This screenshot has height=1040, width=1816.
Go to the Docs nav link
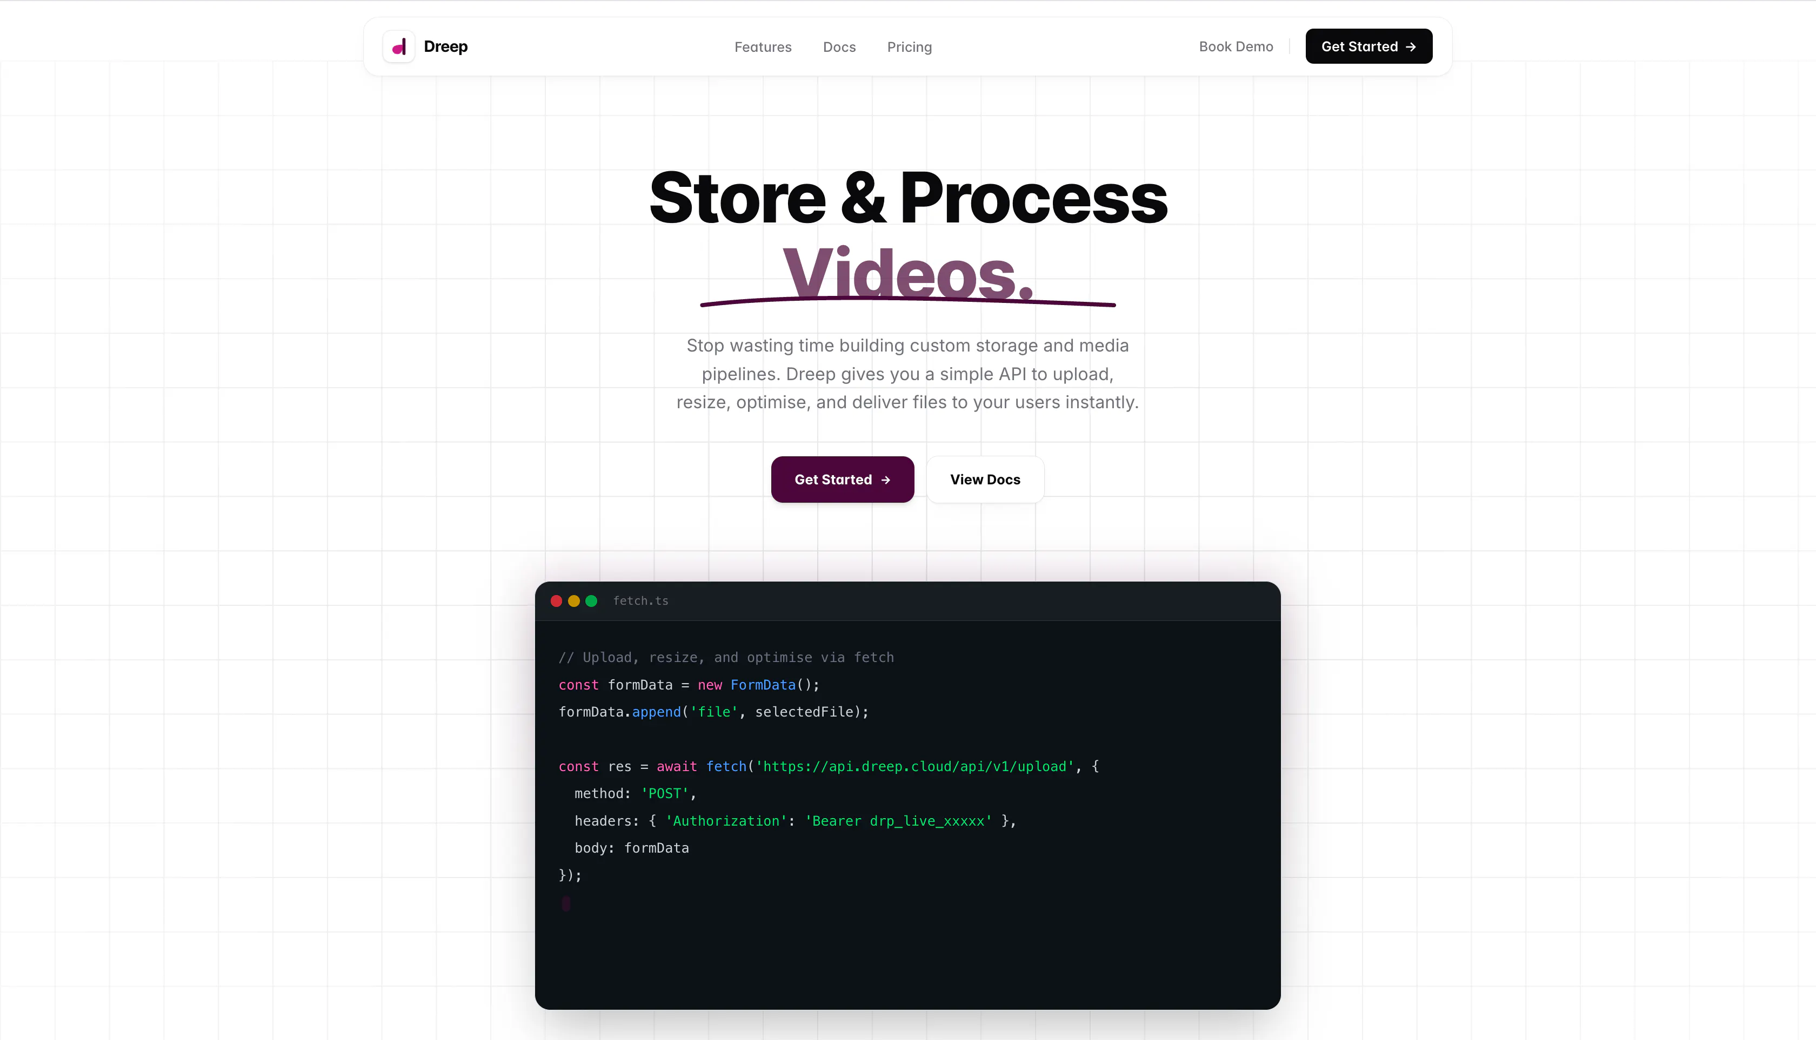[839, 47]
